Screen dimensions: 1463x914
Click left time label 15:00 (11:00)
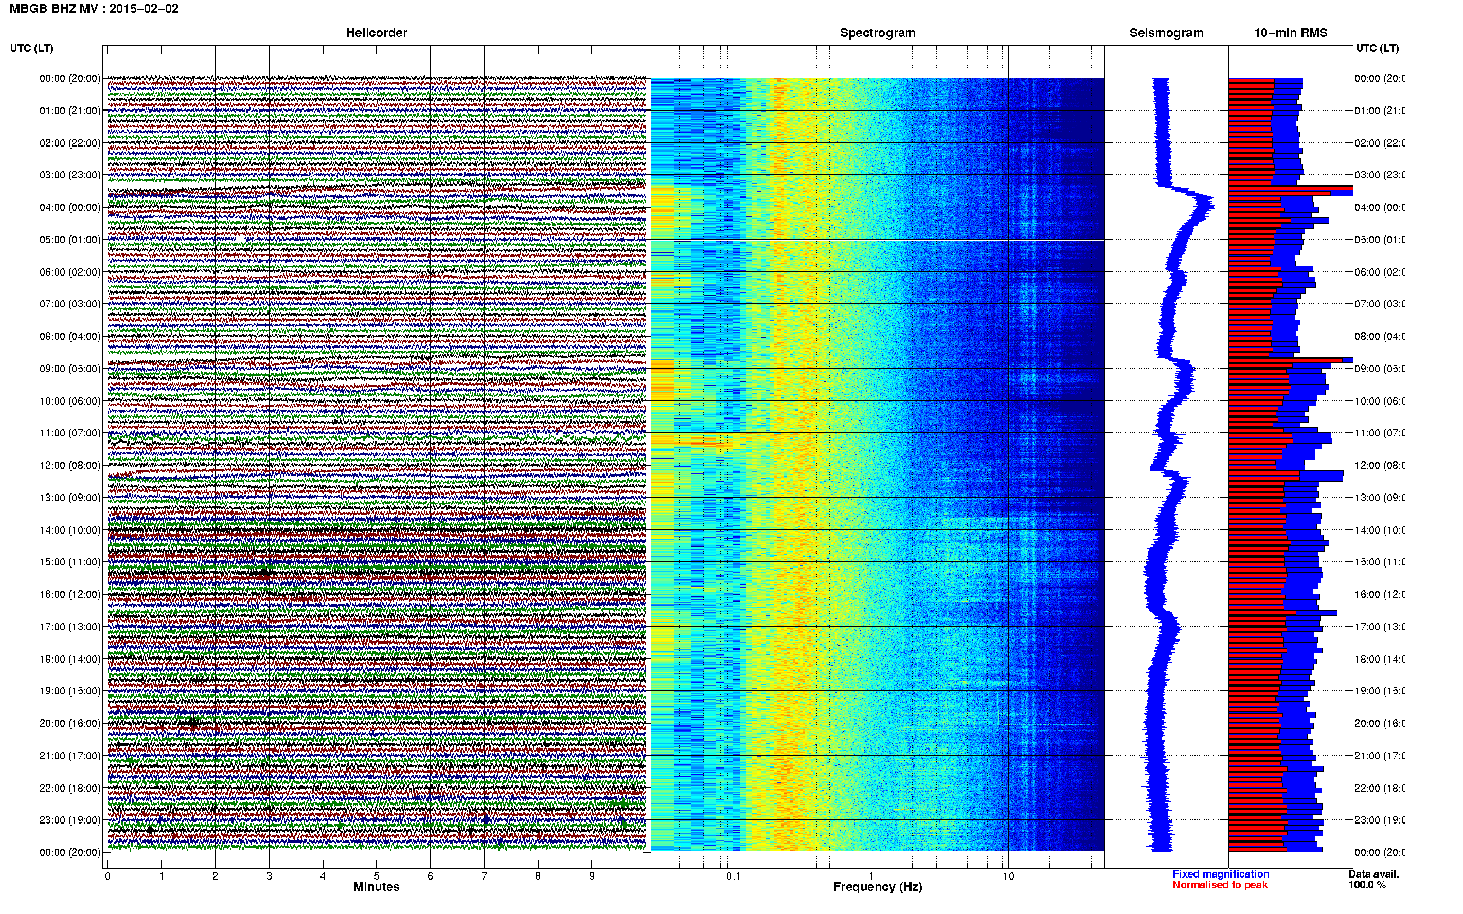70,561
